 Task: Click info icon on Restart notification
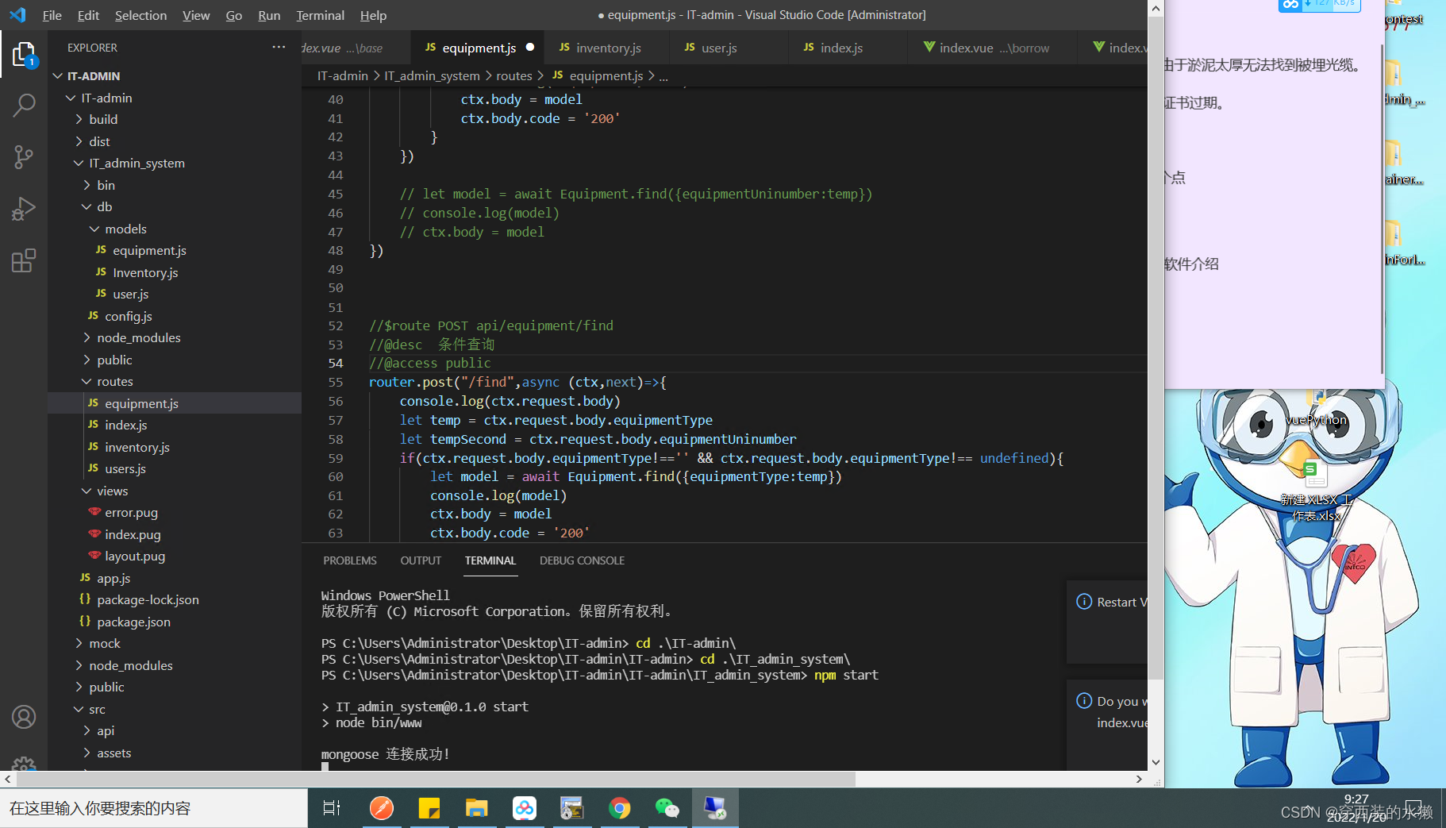1084,601
